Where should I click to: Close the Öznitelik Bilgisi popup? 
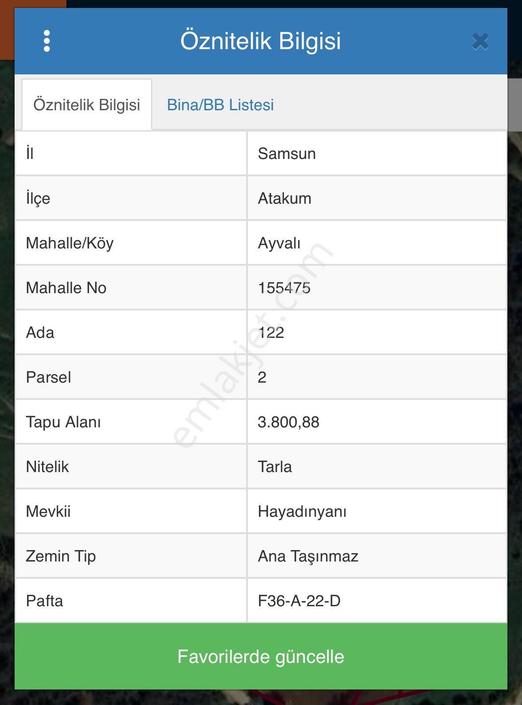tap(479, 42)
